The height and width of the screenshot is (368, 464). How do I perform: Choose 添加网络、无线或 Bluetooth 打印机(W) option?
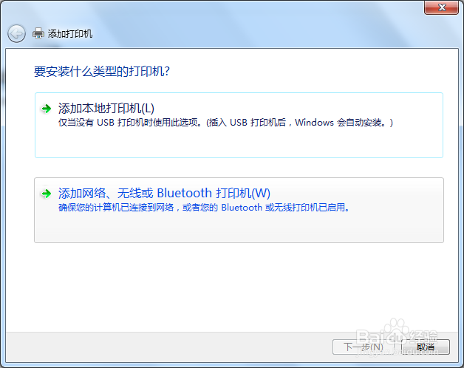pyautogui.click(x=239, y=210)
